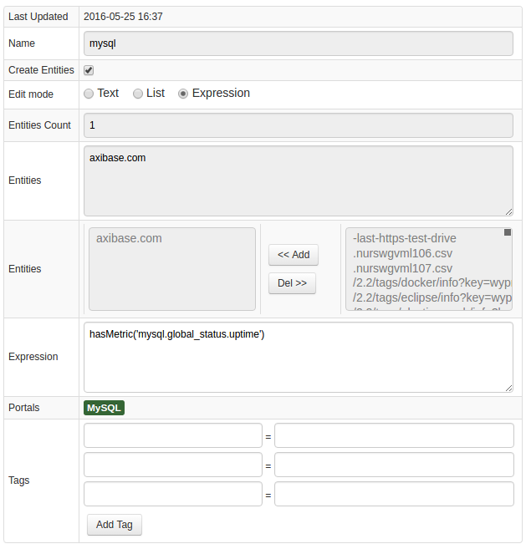Click the first tag name field
Image resolution: width=526 pixels, height=549 pixels.
tap(173, 435)
